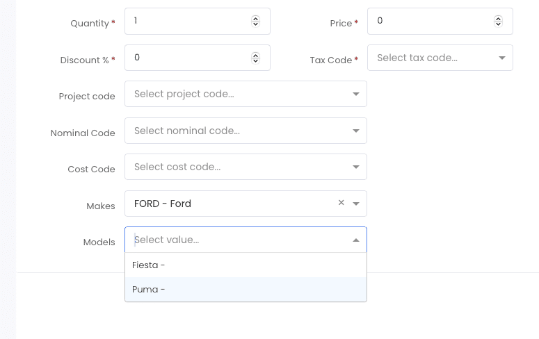Increase Quantity with up stepper arrow
This screenshot has height=339, width=539.
[255, 18]
